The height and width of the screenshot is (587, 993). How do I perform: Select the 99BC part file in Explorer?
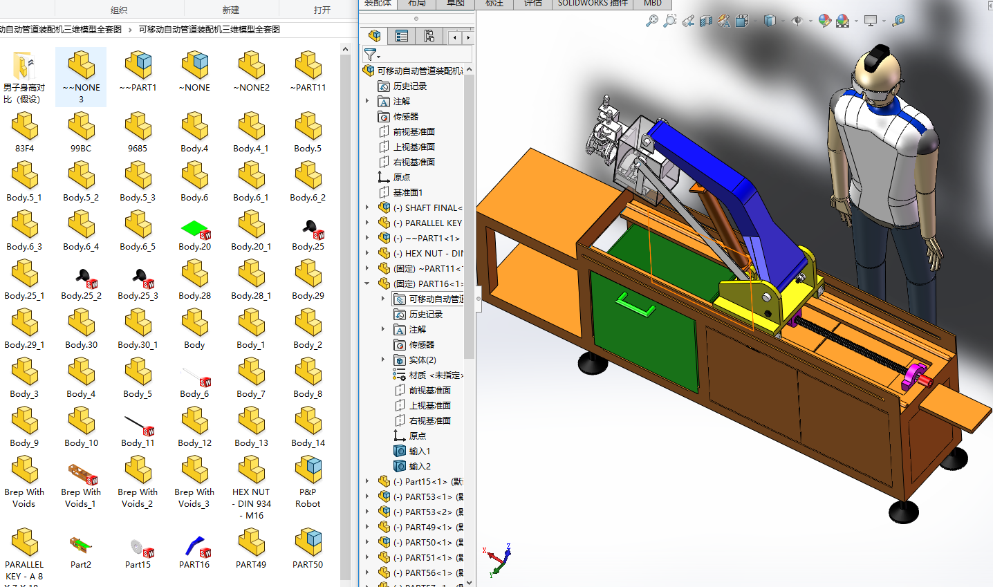[81, 133]
